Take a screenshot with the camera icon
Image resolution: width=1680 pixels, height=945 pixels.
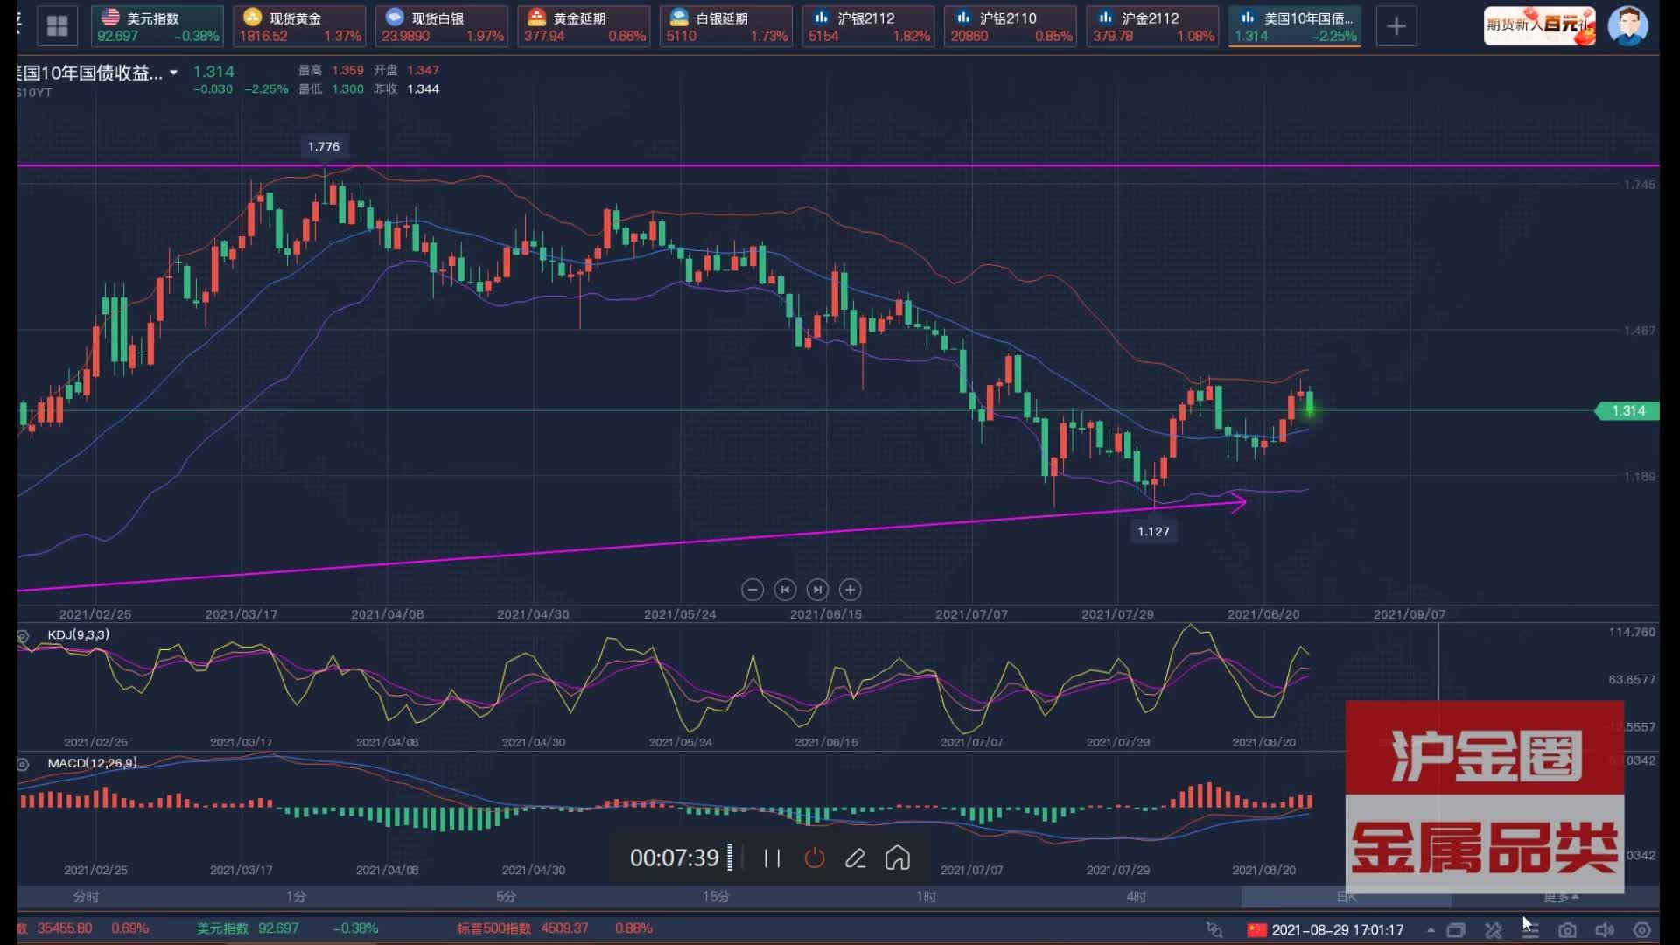tap(1566, 931)
